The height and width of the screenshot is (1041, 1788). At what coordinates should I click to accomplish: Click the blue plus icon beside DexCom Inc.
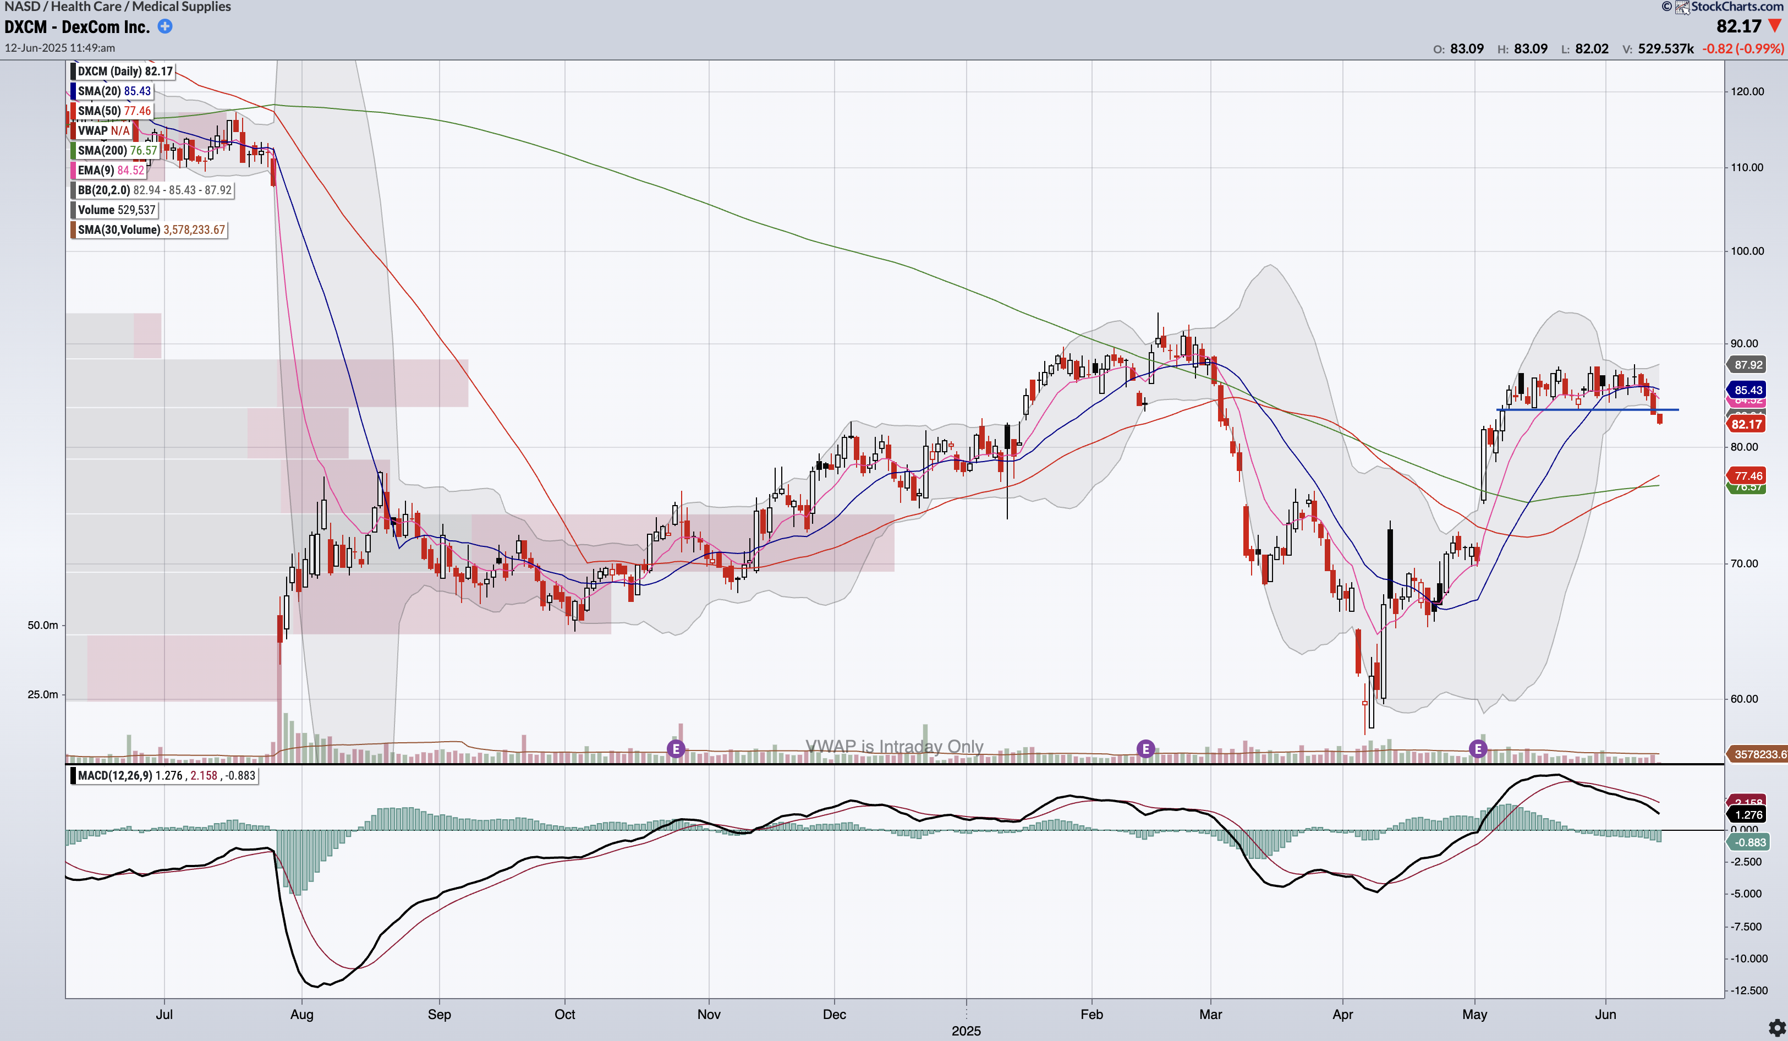pos(164,27)
